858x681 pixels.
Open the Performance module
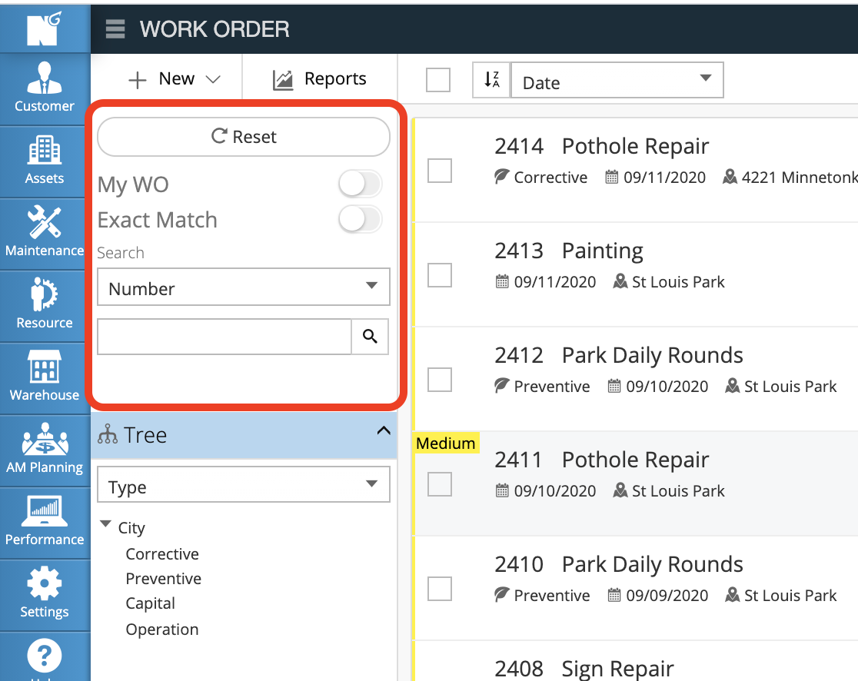click(x=45, y=520)
